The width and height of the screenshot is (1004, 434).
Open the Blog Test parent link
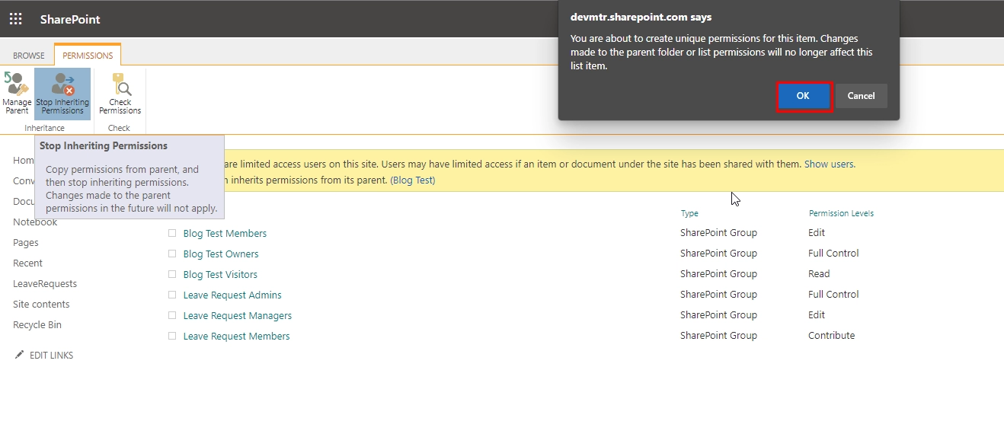click(x=413, y=180)
